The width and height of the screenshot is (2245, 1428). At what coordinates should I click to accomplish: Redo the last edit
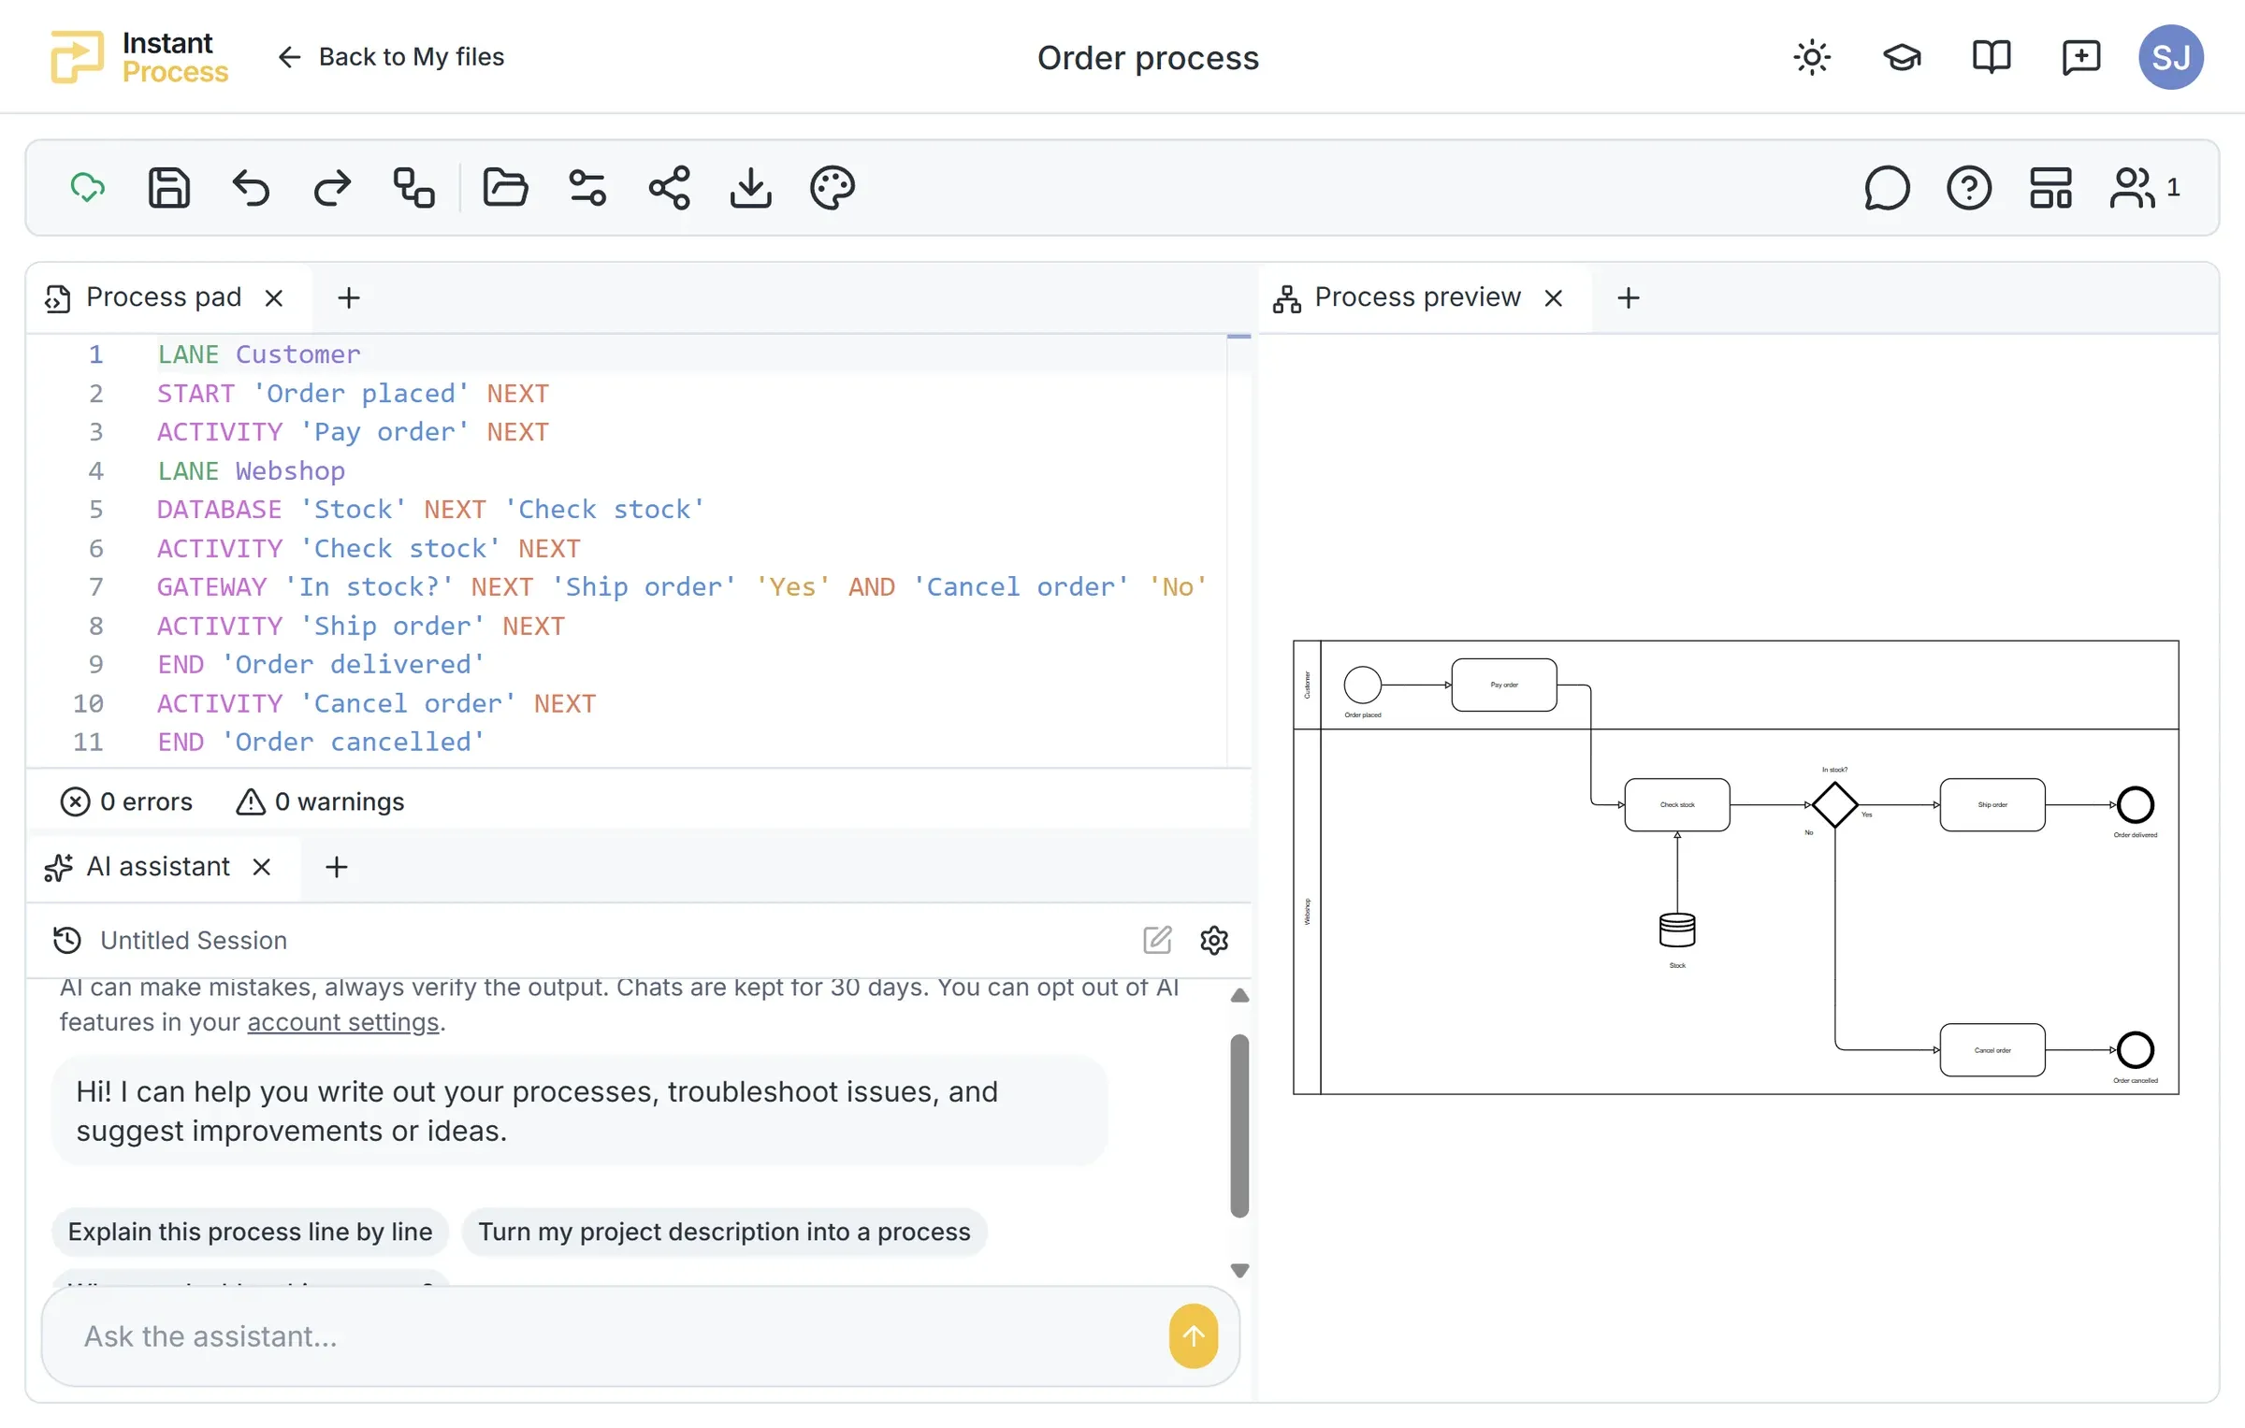tap(332, 188)
